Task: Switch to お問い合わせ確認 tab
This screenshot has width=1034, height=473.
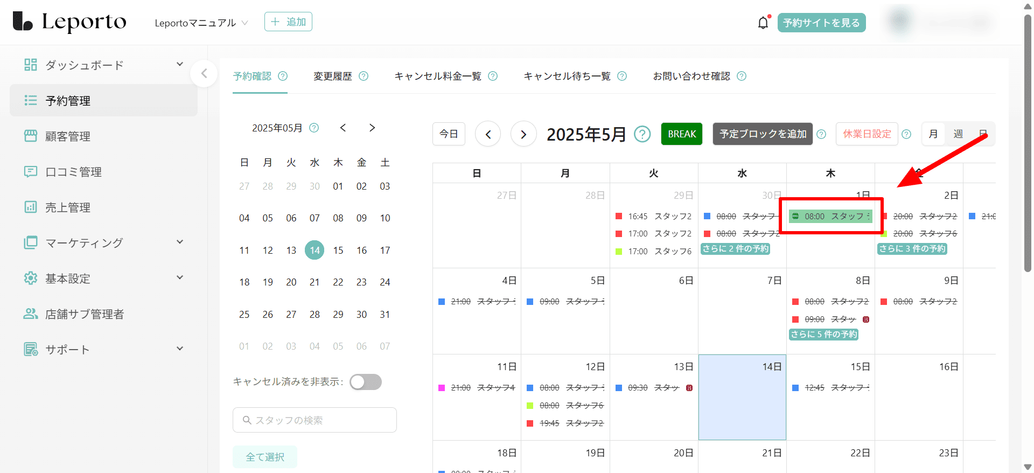Action: coord(691,76)
